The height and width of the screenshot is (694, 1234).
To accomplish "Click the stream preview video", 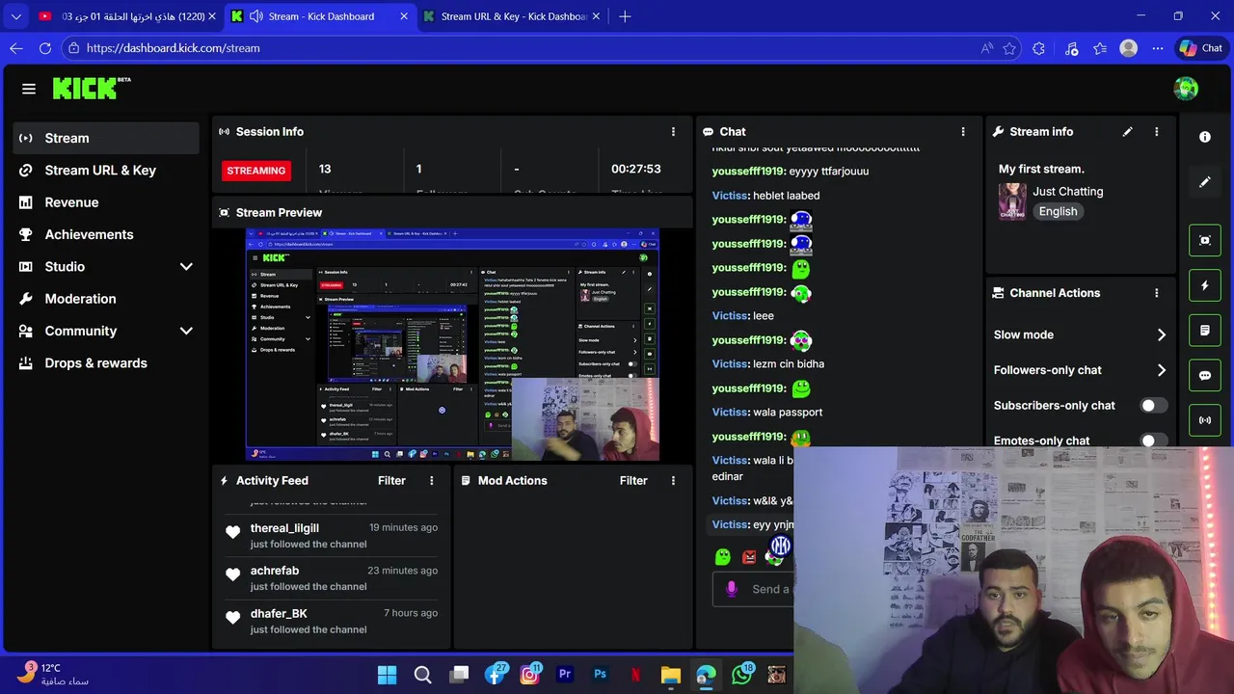I will click(x=452, y=344).
